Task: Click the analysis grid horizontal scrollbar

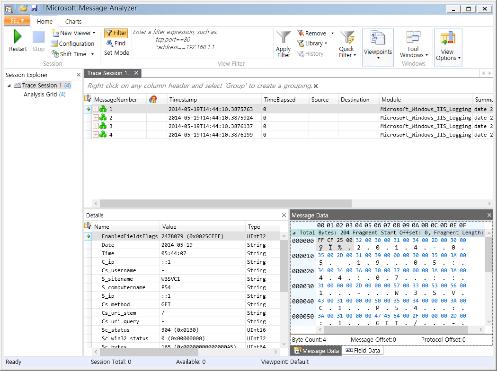Action: click(226, 203)
